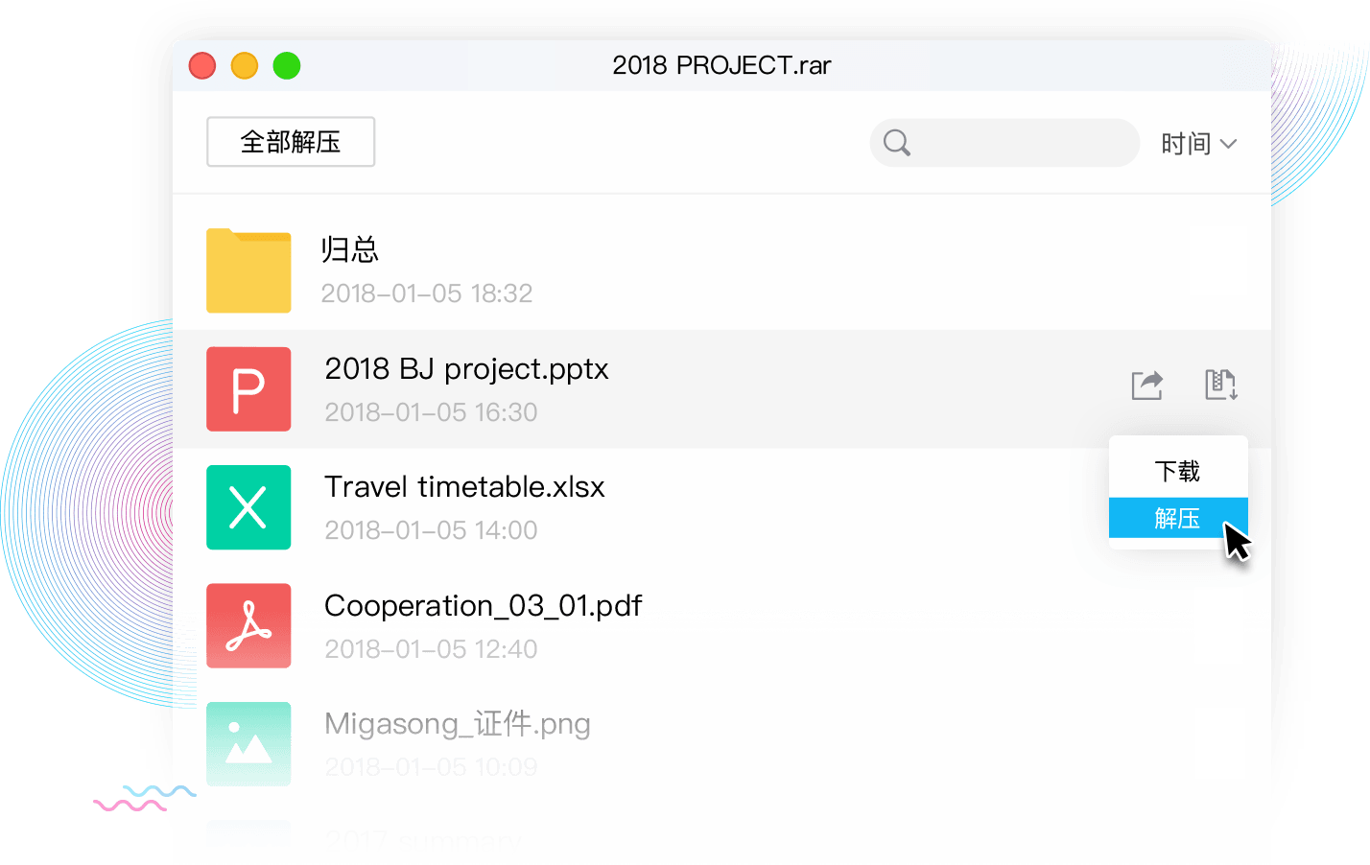The height and width of the screenshot is (865, 1370).
Task: Select the Cooperation_03_01.pdf file name
Action: tap(483, 606)
